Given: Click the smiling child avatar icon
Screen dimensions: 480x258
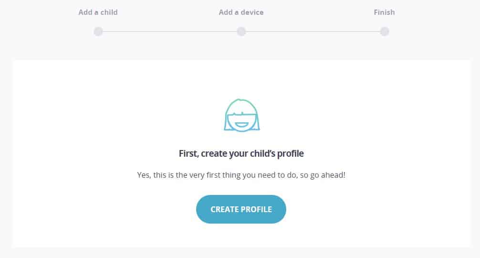Looking at the screenshot, I should coord(242,115).
